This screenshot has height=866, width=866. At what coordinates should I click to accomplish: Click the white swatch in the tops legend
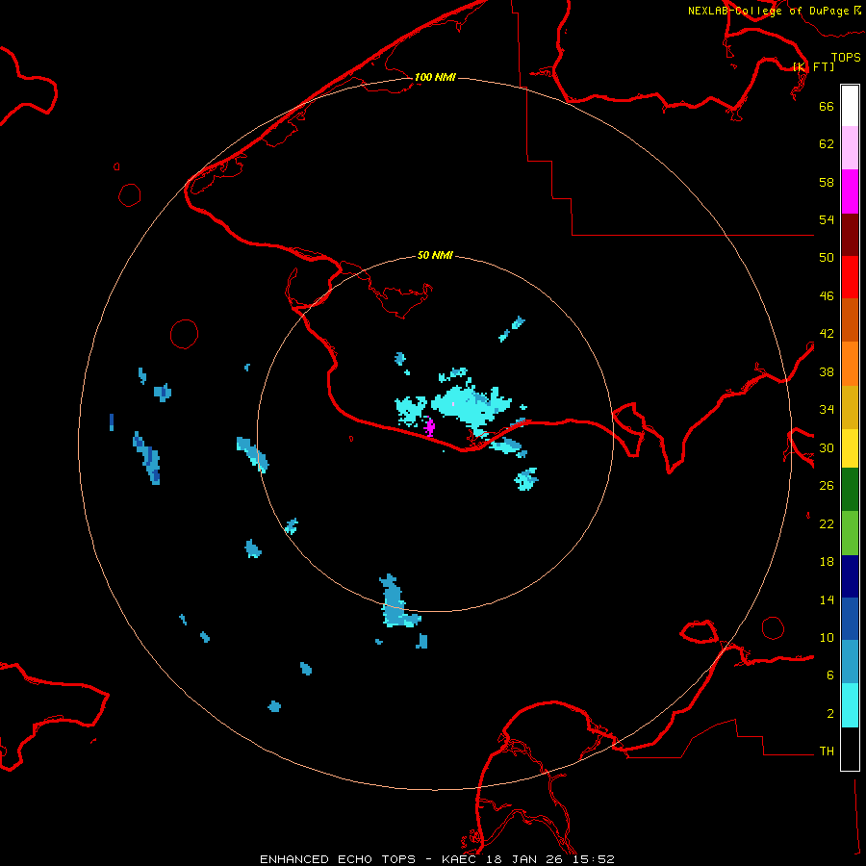point(850,106)
